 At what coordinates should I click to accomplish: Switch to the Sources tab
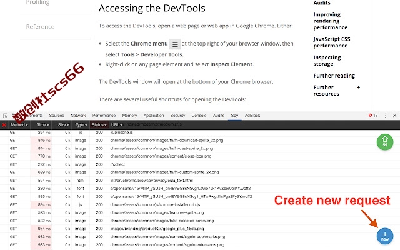(57, 116)
